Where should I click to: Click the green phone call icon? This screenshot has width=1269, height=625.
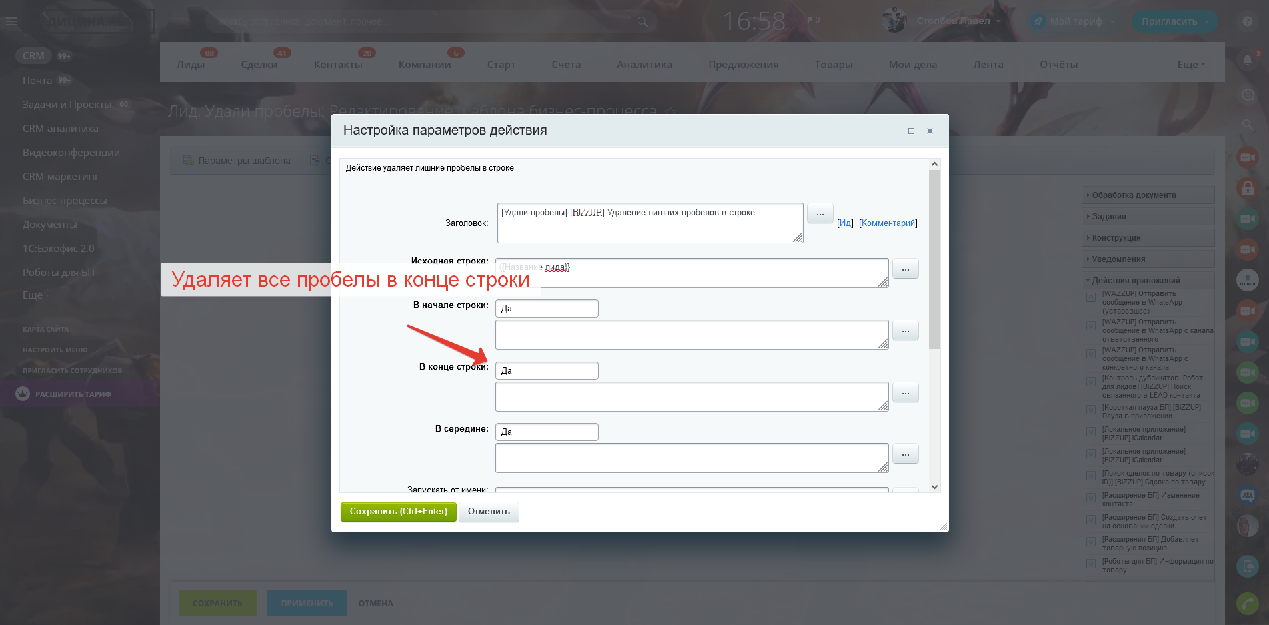tap(1247, 603)
